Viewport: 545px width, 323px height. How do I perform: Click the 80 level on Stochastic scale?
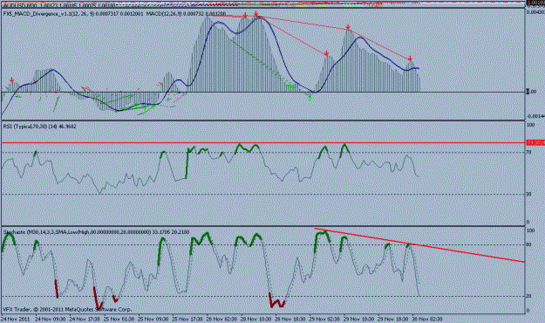(528, 244)
